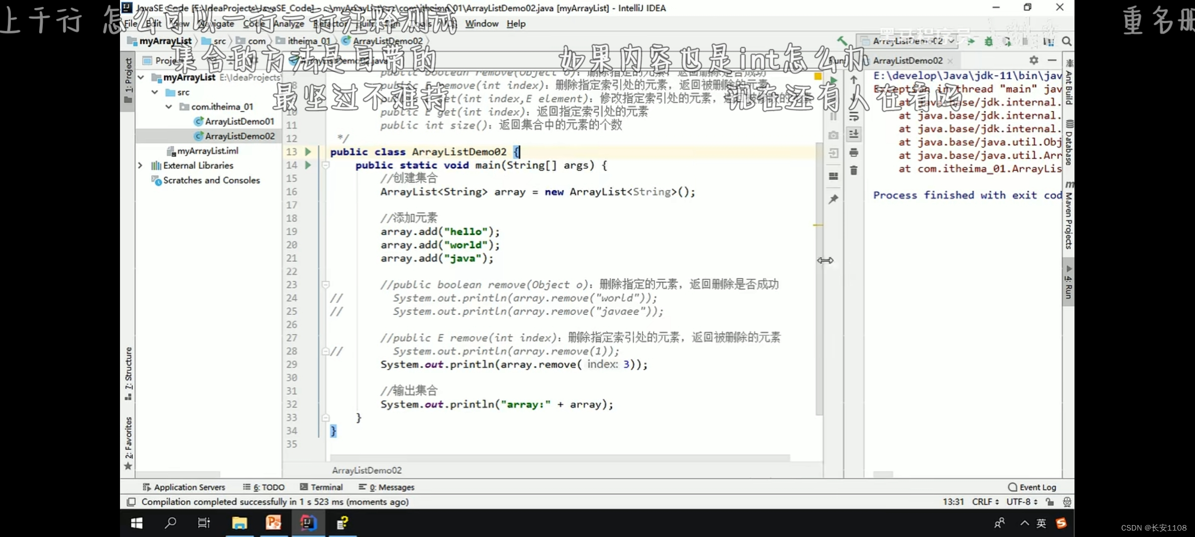The width and height of the screenshot is (1195, 537).
Task: Select Scratches and Consoles in the tree
Action: [x=212, y=180]
